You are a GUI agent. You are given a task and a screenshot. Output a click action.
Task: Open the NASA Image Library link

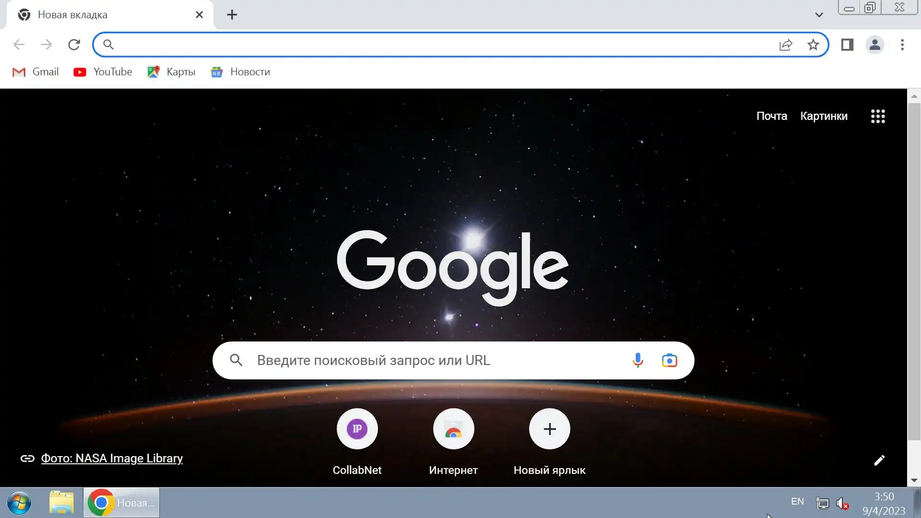coord(112,459)
